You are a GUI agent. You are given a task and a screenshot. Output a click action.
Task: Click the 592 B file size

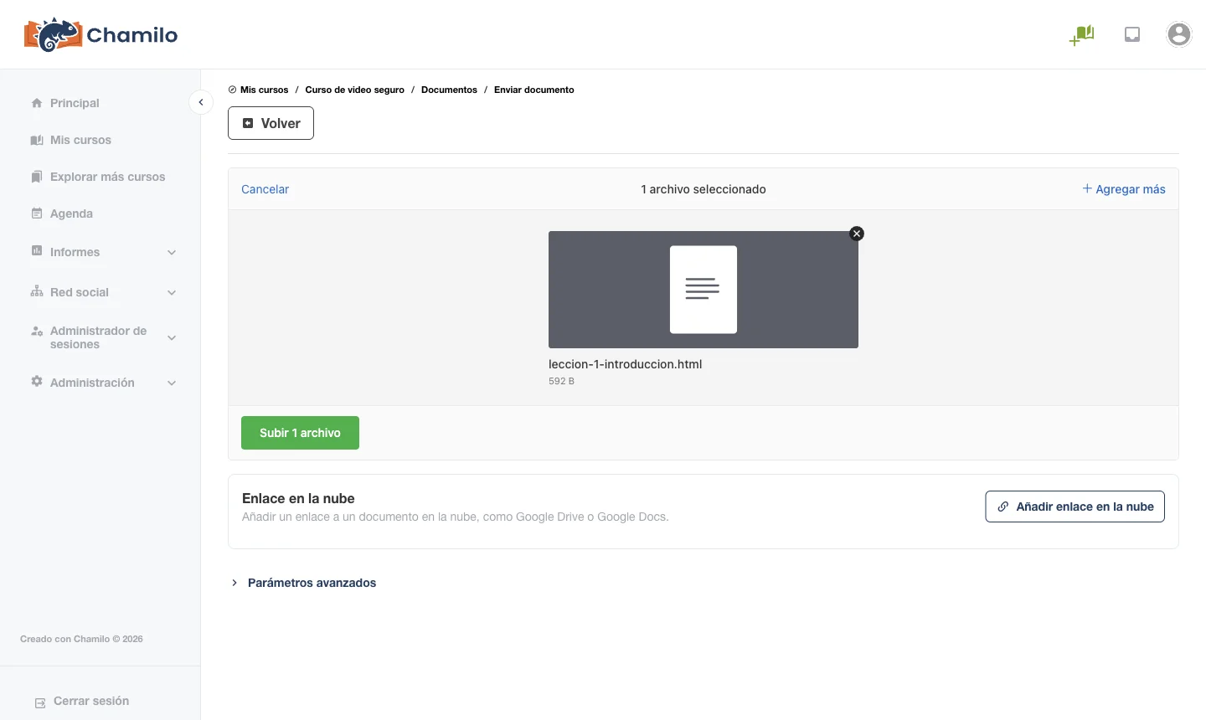561,381
